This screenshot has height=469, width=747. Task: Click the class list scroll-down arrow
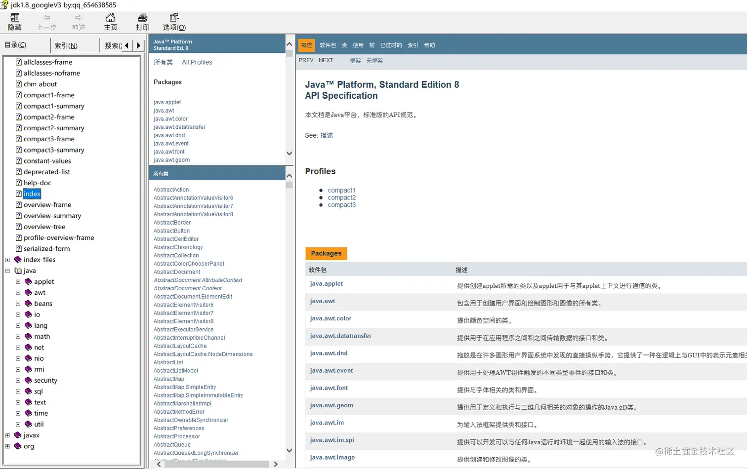pyautogui.click(x=290, y=450)
